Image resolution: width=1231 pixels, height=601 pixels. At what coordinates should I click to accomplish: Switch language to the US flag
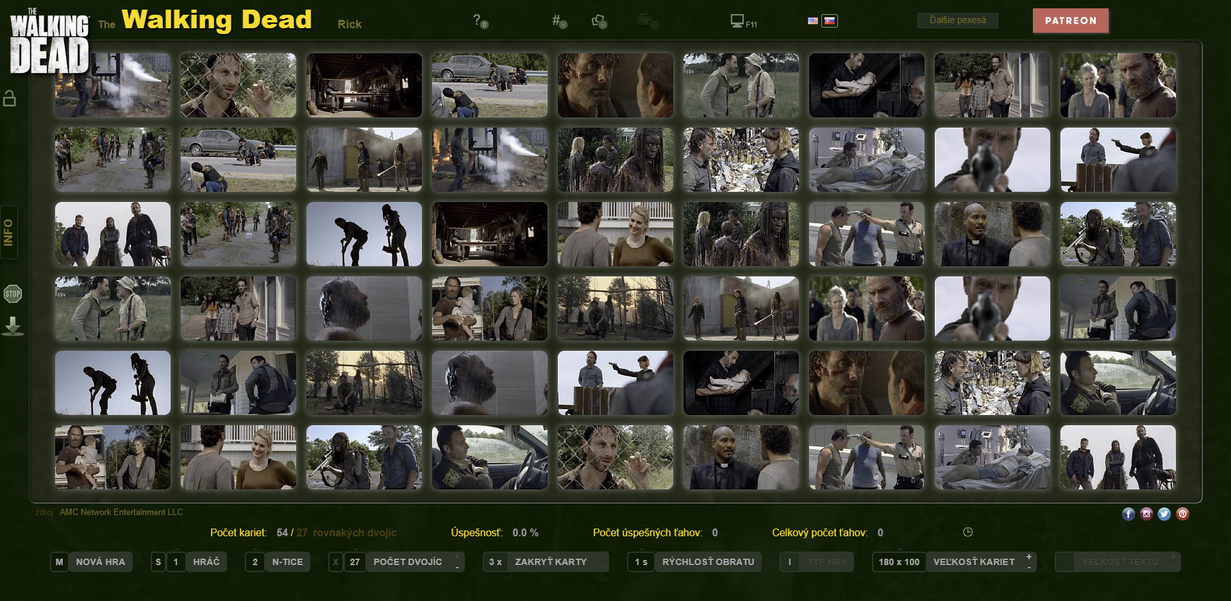[813, 21]
